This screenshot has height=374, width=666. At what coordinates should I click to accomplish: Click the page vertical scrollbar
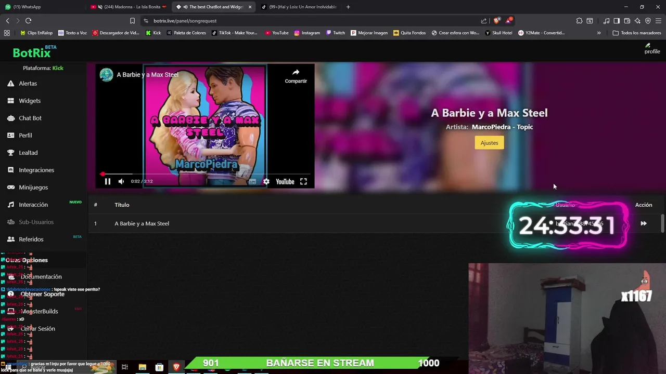click(662, 223)
